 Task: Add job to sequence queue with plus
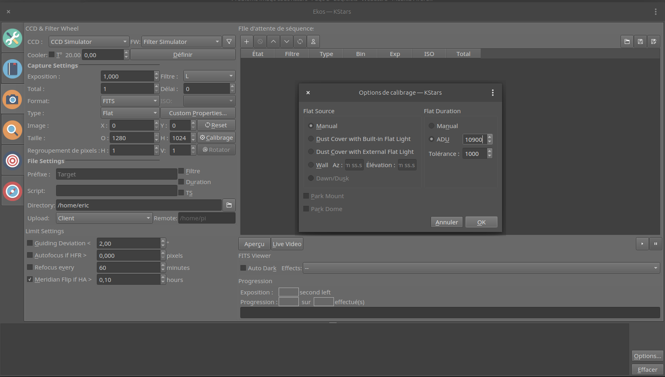tap(247, 41)
